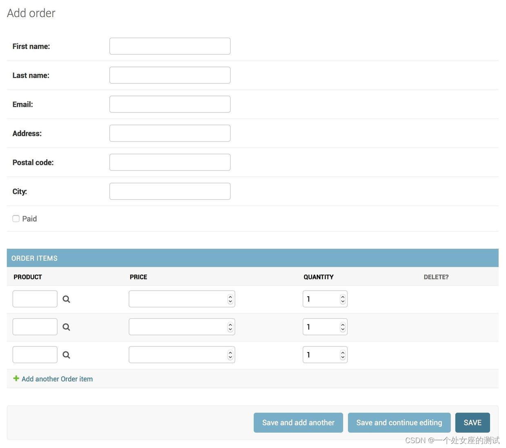Click the first row Price stepper arrows
This screenshot has height=448, width=506.
coord(230,299)
